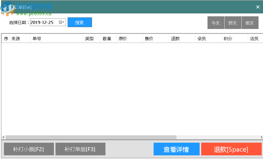263x159 pixels.
Task: Open the calendar date picker icon
Action: [61, 22]
